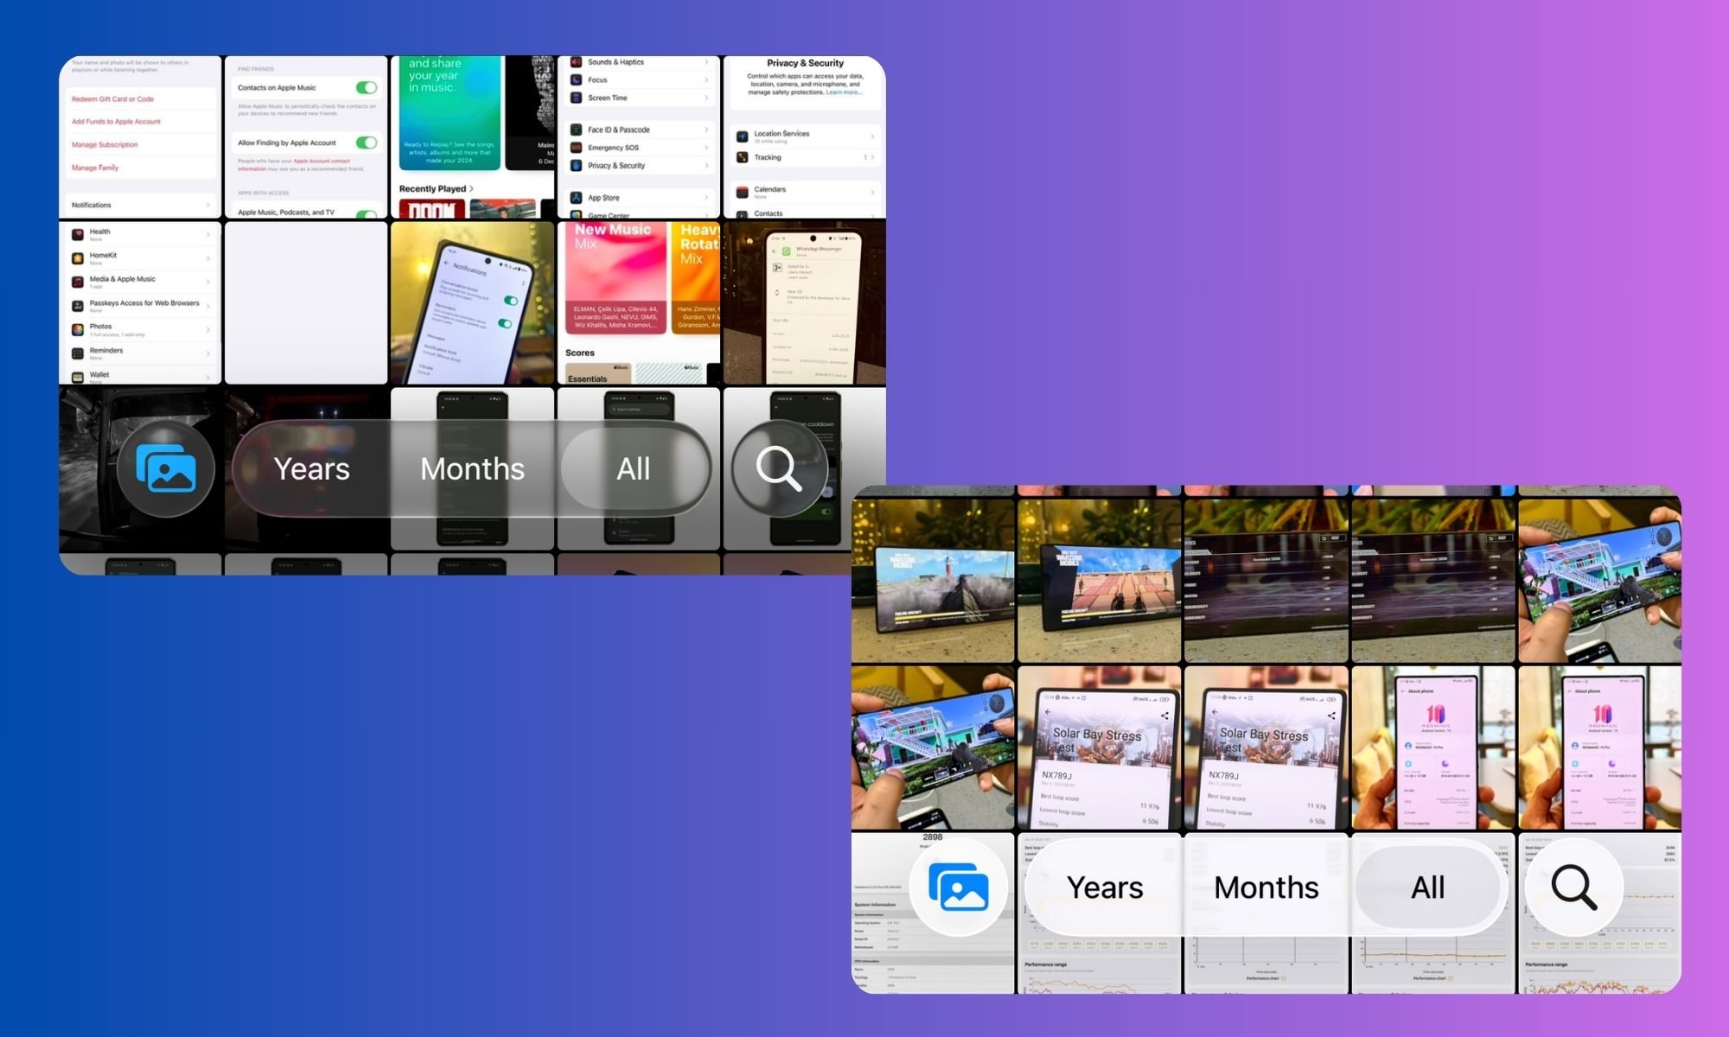Expand the HomeKit row chevron
Image resolution: width=1729 pixels, height=1037 pixels.
[208, 258]
